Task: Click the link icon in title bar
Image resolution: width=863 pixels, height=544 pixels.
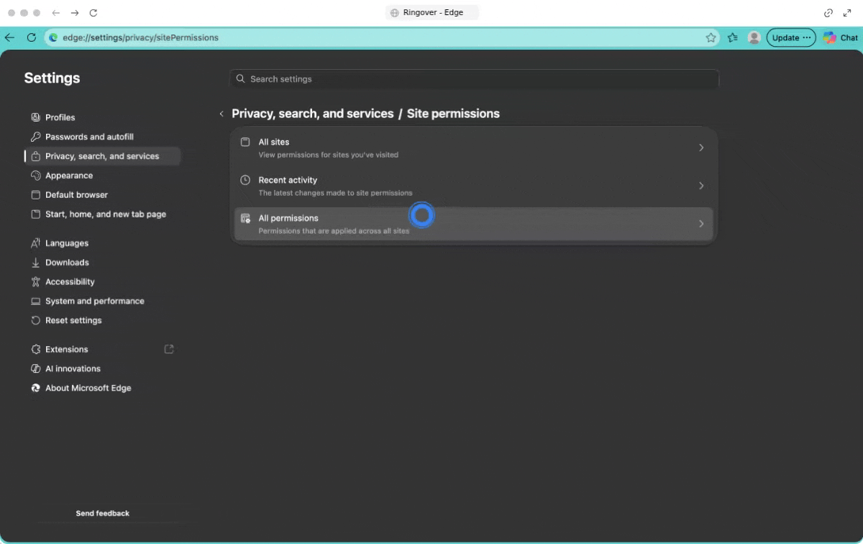Action: click(828, 13)
